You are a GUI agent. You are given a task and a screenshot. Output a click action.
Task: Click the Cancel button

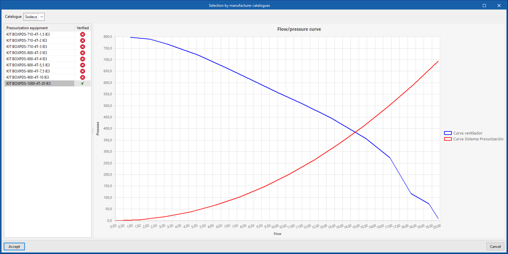click(x=495, y=246)
